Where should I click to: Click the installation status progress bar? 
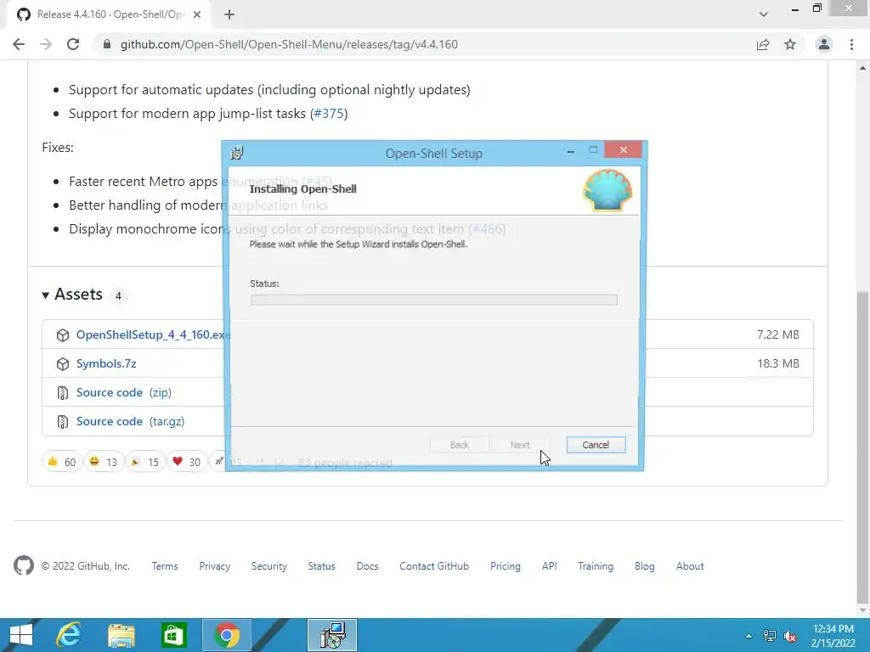click(x=433, y=300)
